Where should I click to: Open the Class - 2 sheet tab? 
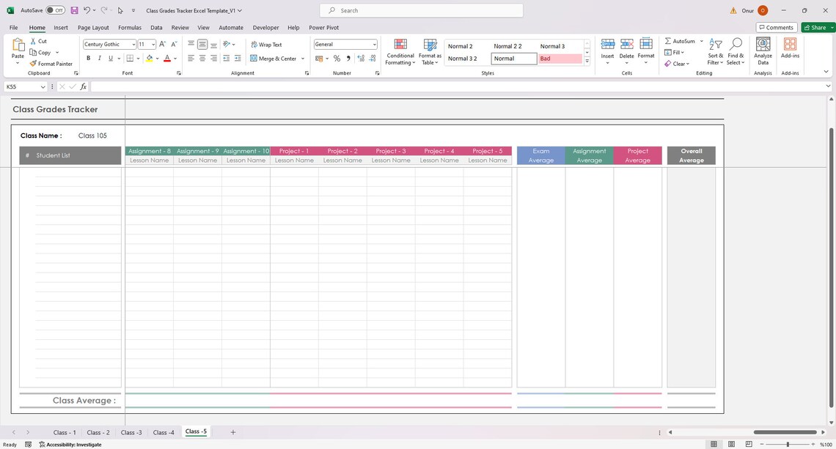pyautogui.click(x=98, y=432)
